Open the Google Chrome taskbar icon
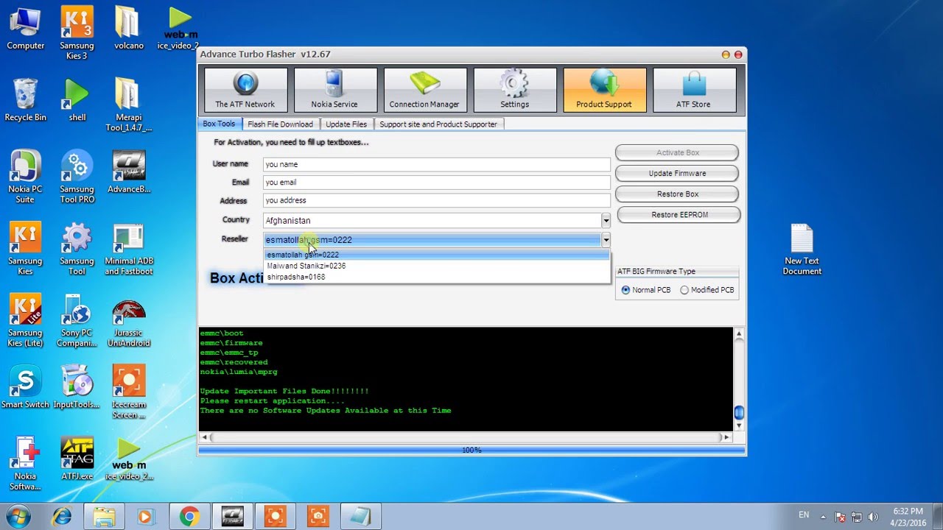943x530 pixels. tap(189, 516)
